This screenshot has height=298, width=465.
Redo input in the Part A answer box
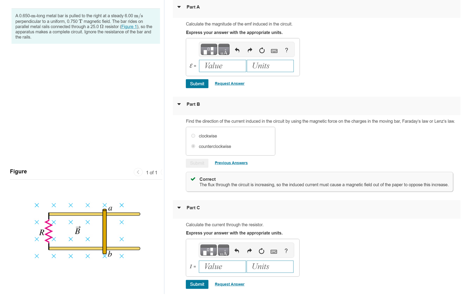pyautogui.click(x=250, y=50)
